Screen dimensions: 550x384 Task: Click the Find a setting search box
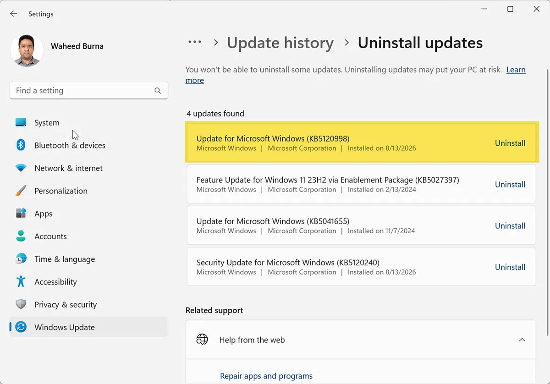[89, 90]
